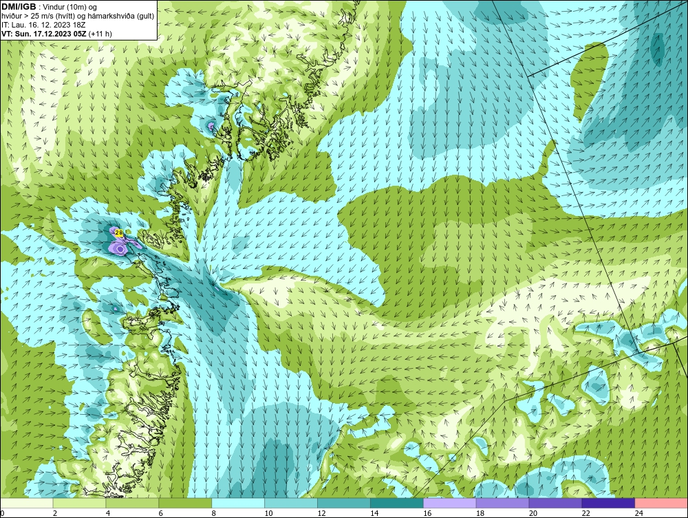Click the scale label '16'
The height and width of the screenshot is (518, 688).
pyautogui.click(x=427, y=513)
